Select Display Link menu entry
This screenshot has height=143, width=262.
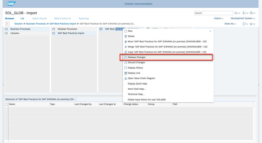pos(168,73)
